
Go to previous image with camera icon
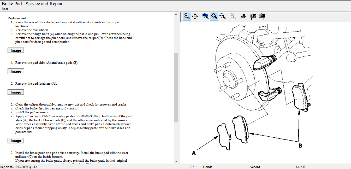[253, 16]
